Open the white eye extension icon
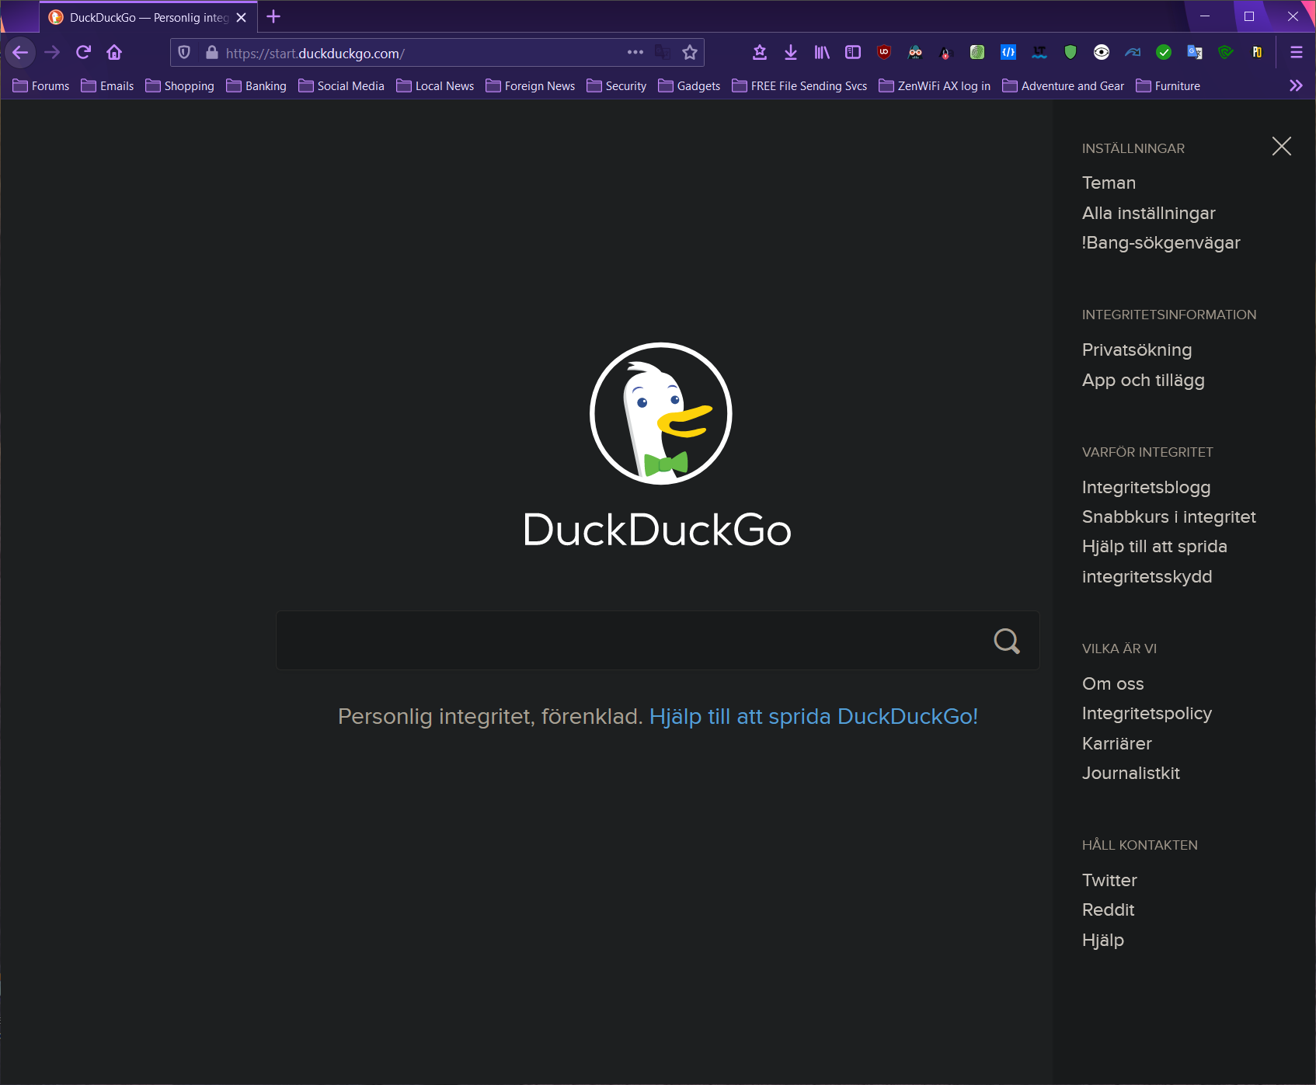 (1102, 53)
